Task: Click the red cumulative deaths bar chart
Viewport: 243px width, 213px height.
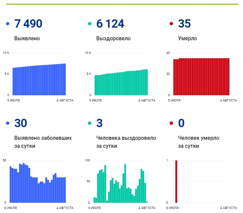Action: 201,77
